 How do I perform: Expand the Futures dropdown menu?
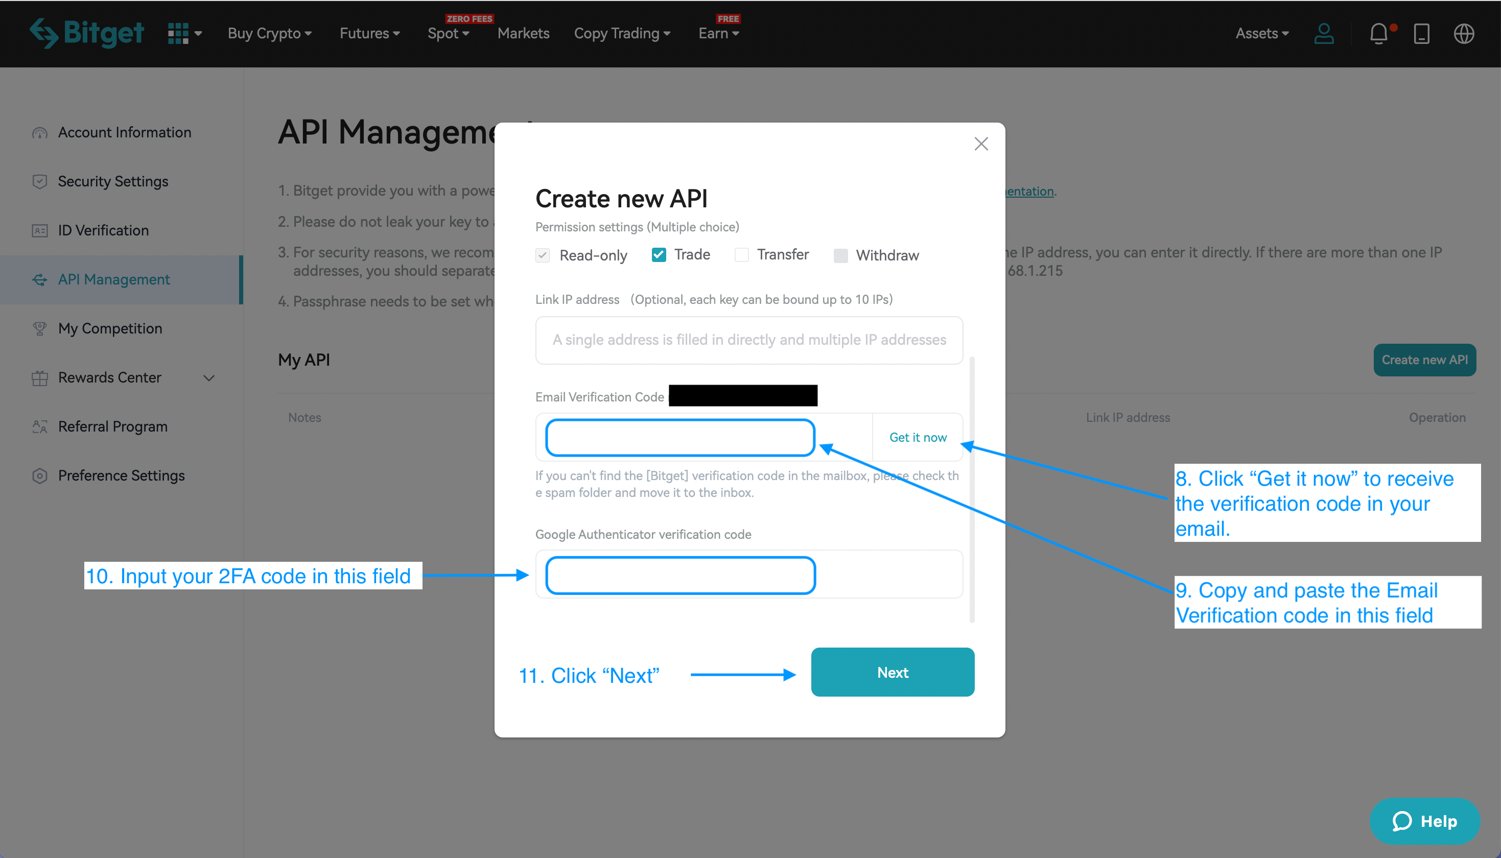370,34
